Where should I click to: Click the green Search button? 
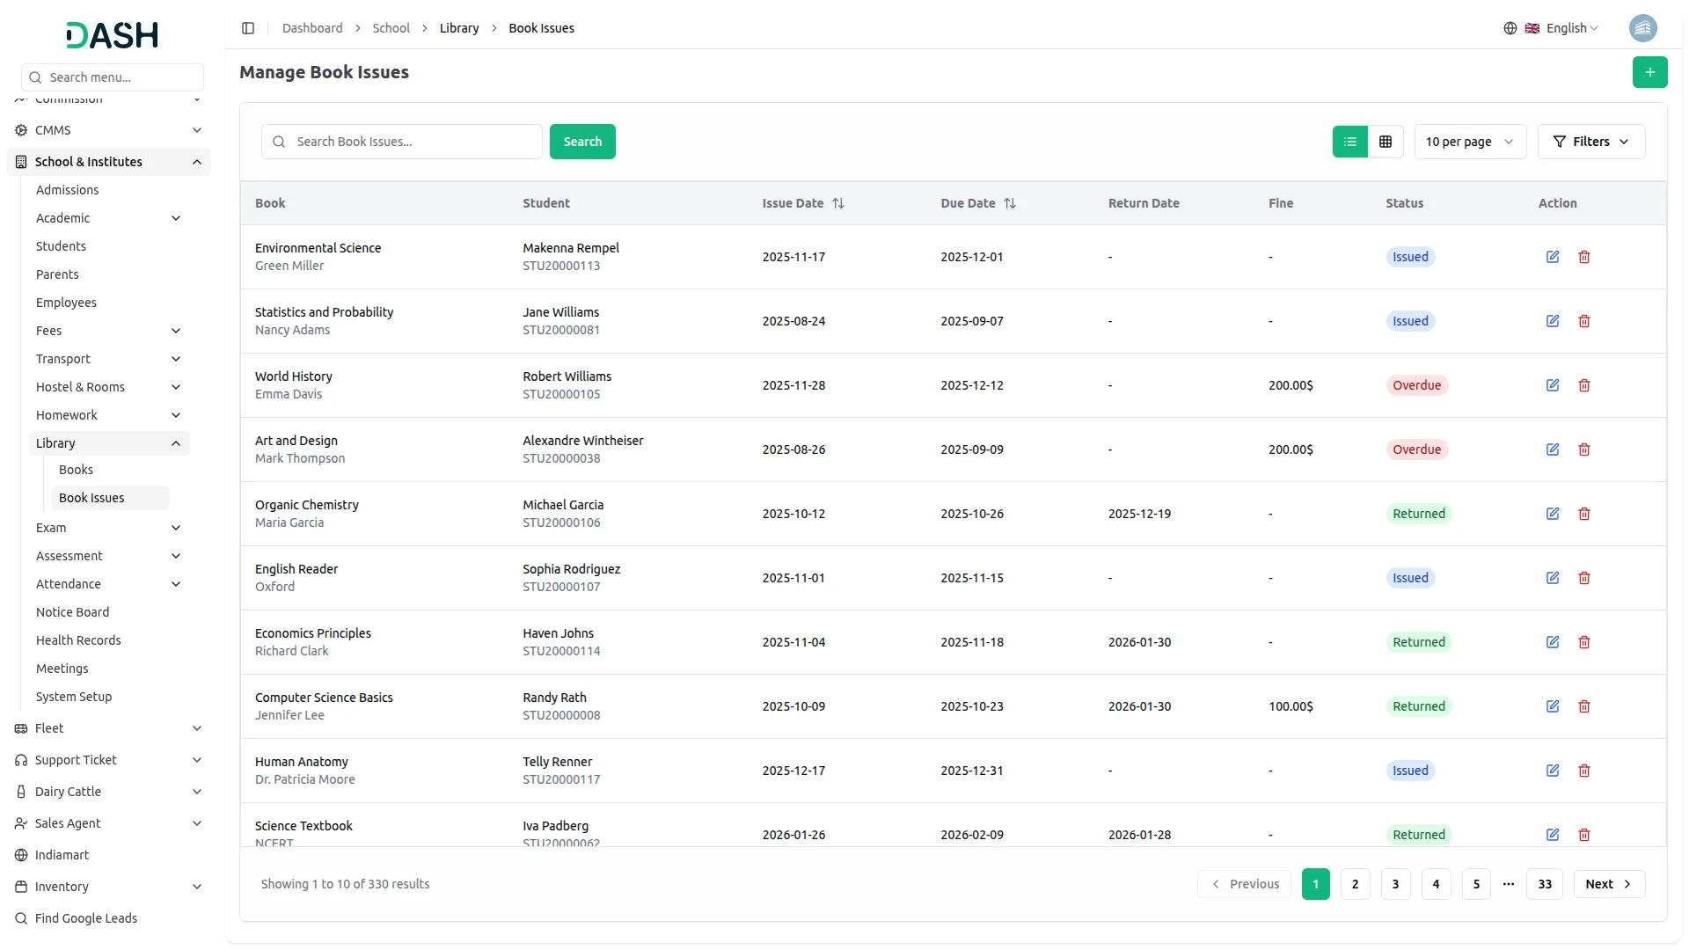[x=582, y=142]
